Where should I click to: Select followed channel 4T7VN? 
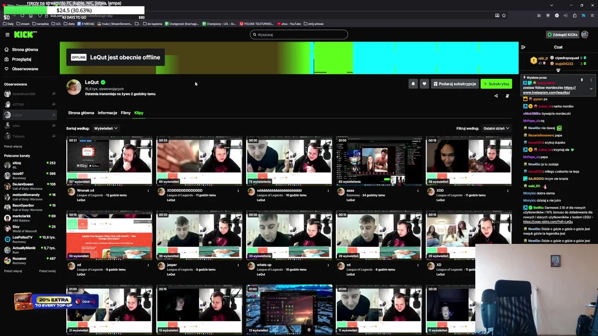click(29, 105)
